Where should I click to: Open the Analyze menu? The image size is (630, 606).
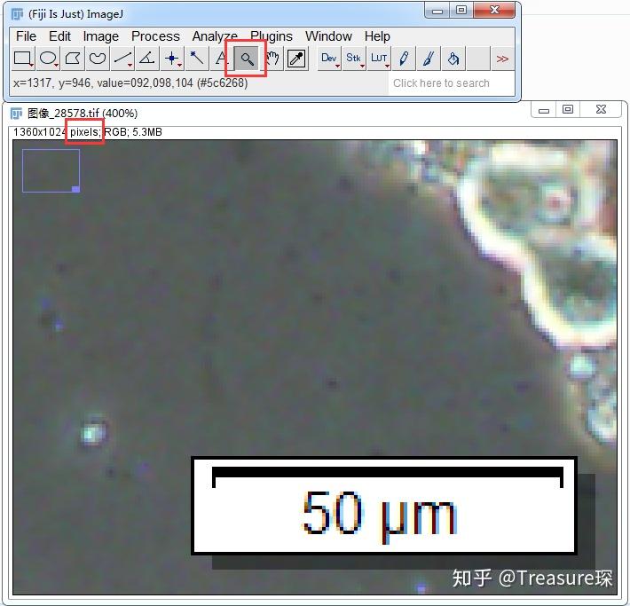tap(215, 36)
